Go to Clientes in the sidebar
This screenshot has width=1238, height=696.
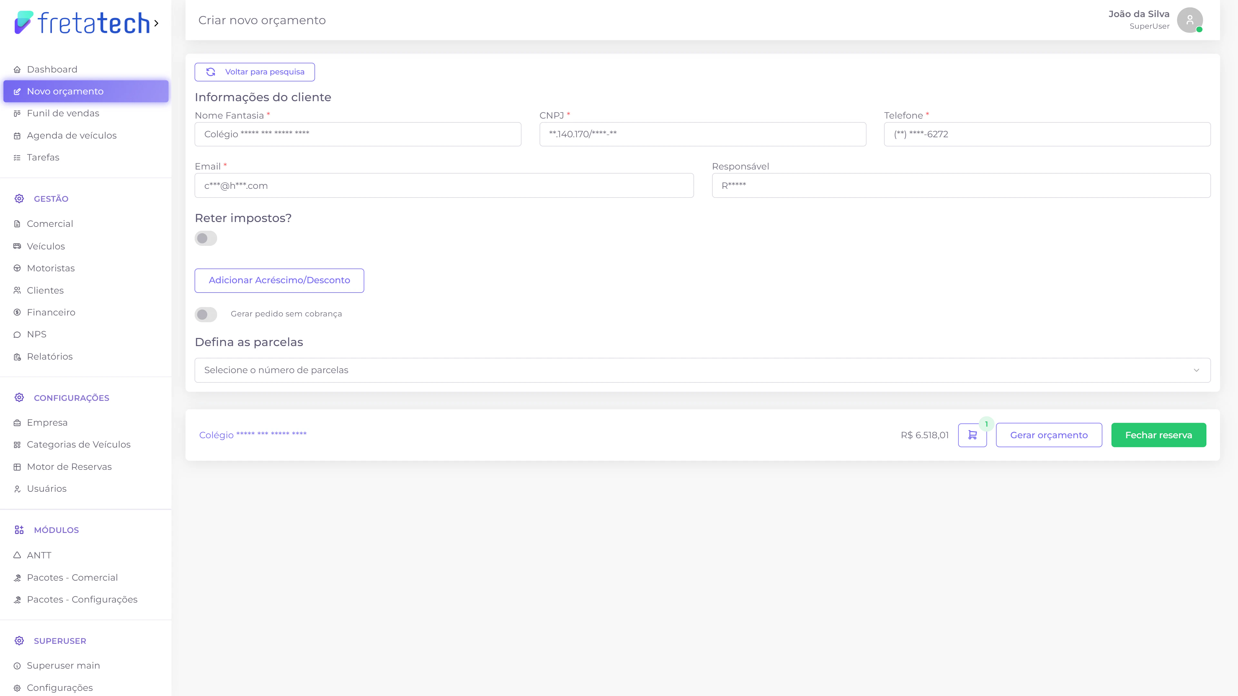tap(45, 290)
